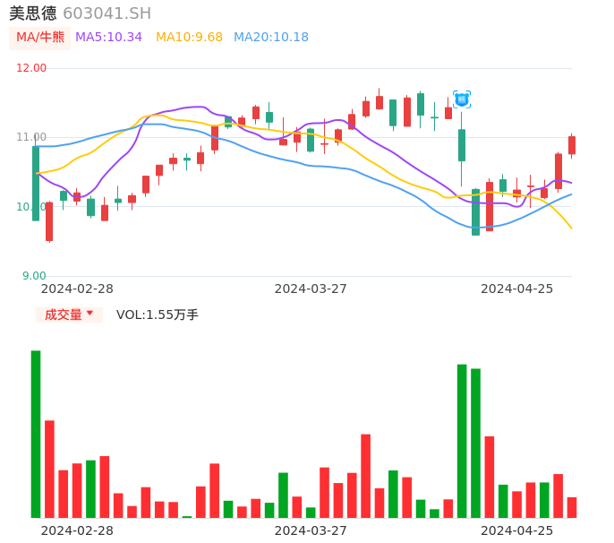This screenshot has width=614, height=543.
Task: Click the 2024-04-25 date under the price chart
Action: point(516,289)
